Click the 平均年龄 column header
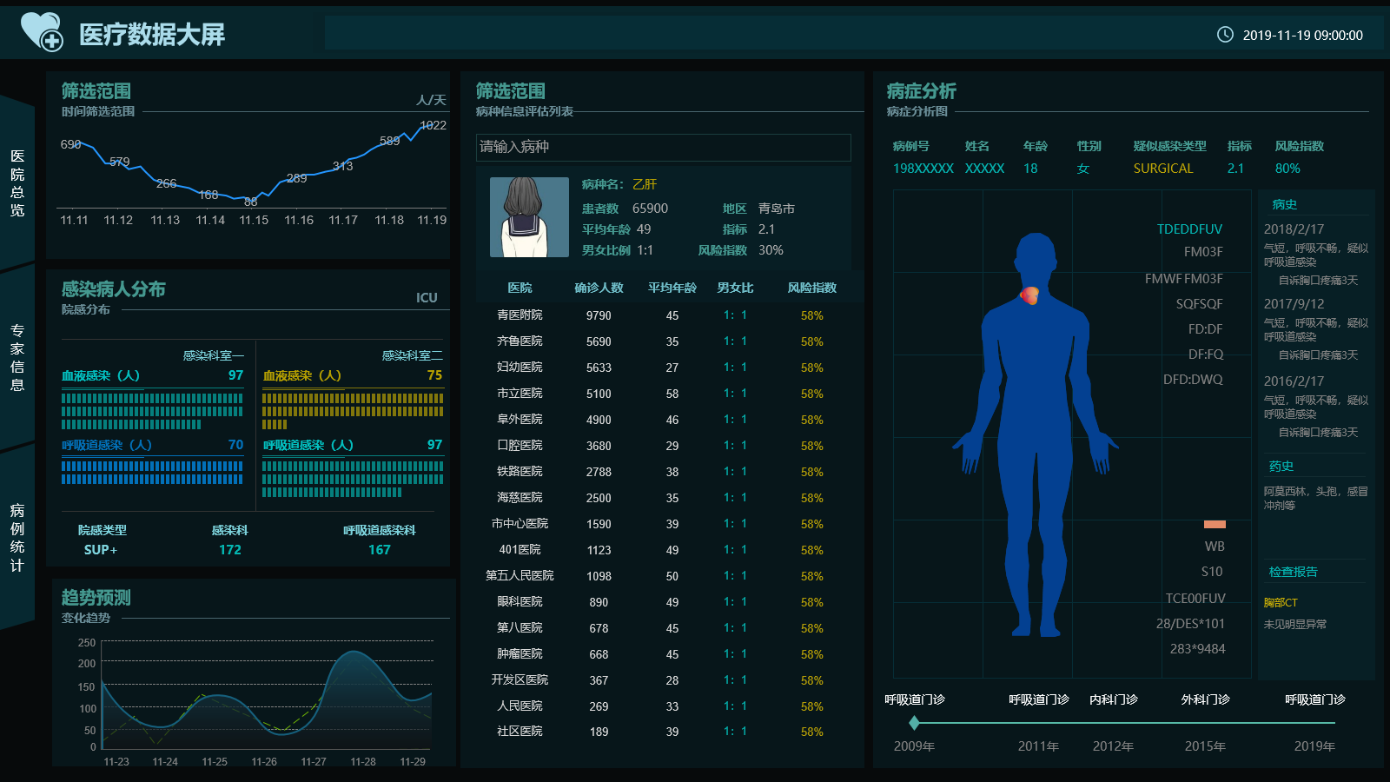This screenshot has width=1390, height=782. (x=672, y=288)
